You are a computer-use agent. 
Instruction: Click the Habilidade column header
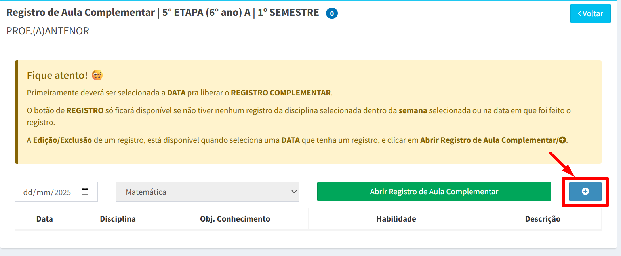[x=396, y=219]
